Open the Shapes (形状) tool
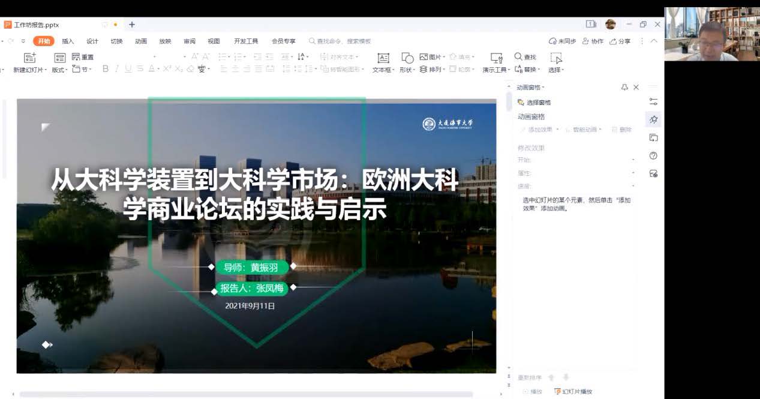The image size is (760, 399). tap(407, 58)
